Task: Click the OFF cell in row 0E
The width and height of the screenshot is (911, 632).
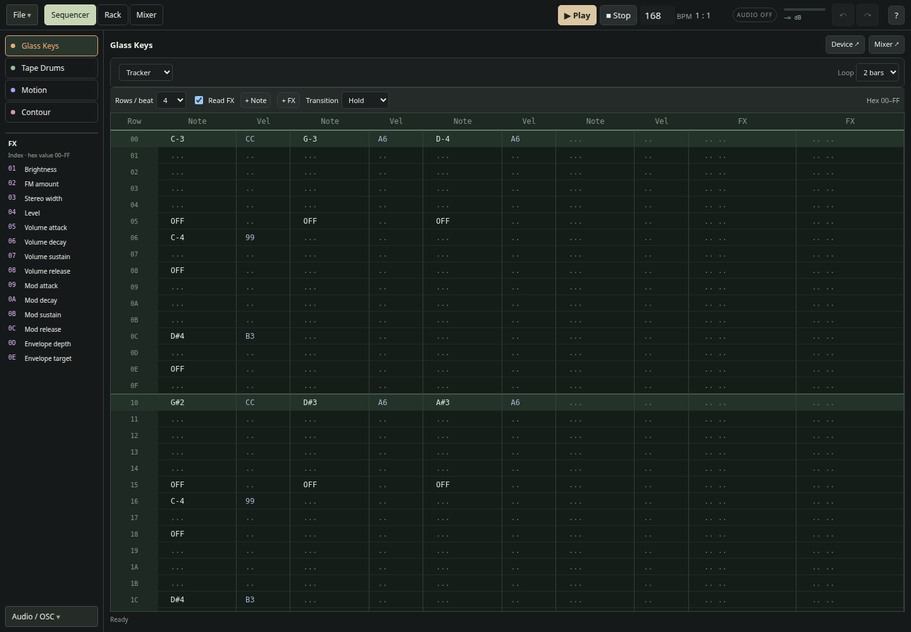Action: click(197, 369)
